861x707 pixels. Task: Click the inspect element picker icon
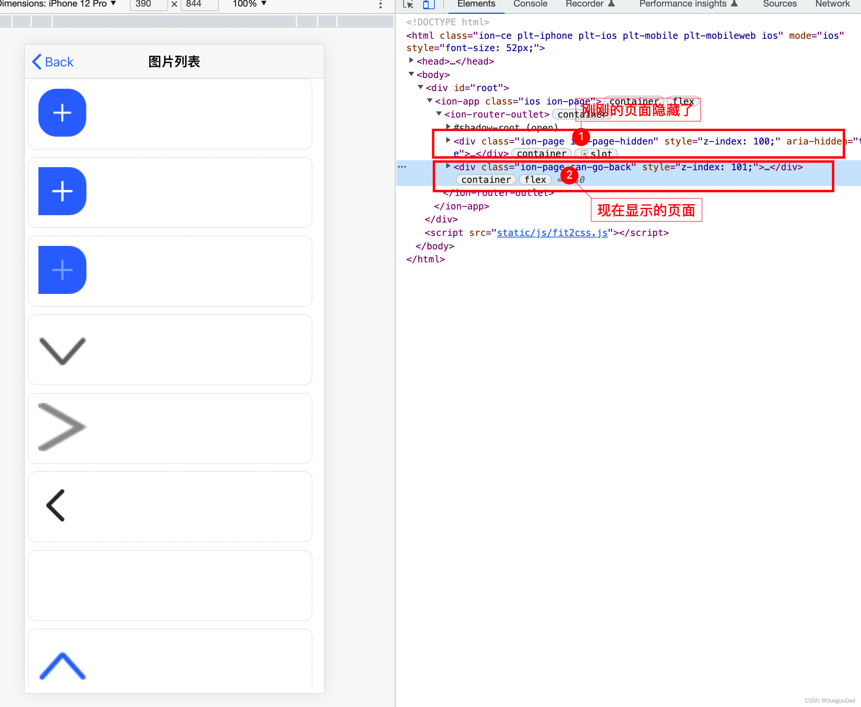[408, 5]
